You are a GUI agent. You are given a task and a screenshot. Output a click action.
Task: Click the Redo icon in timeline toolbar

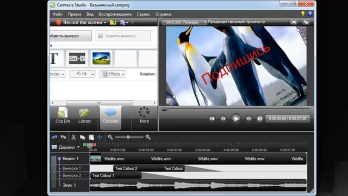pyautogui.click(x=64, y=137)
